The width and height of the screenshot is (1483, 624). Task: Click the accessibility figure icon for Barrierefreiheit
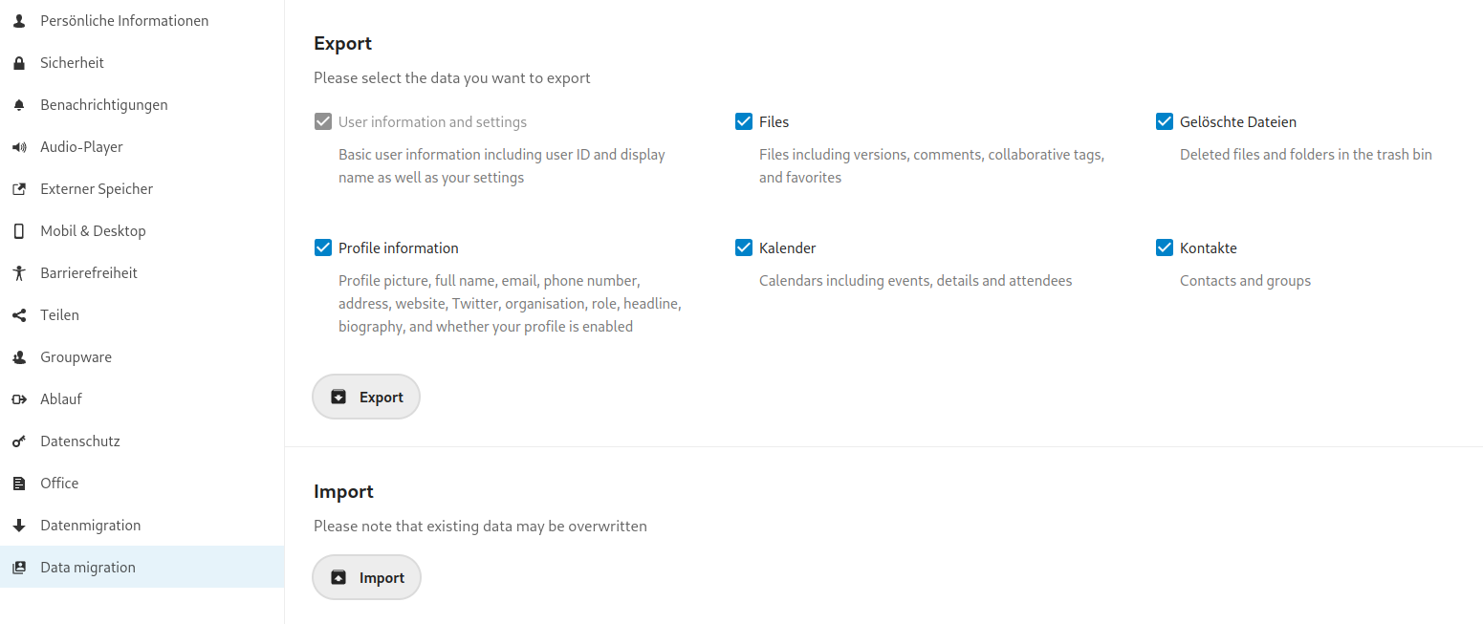pyautogui.click(x=19, y=273)
